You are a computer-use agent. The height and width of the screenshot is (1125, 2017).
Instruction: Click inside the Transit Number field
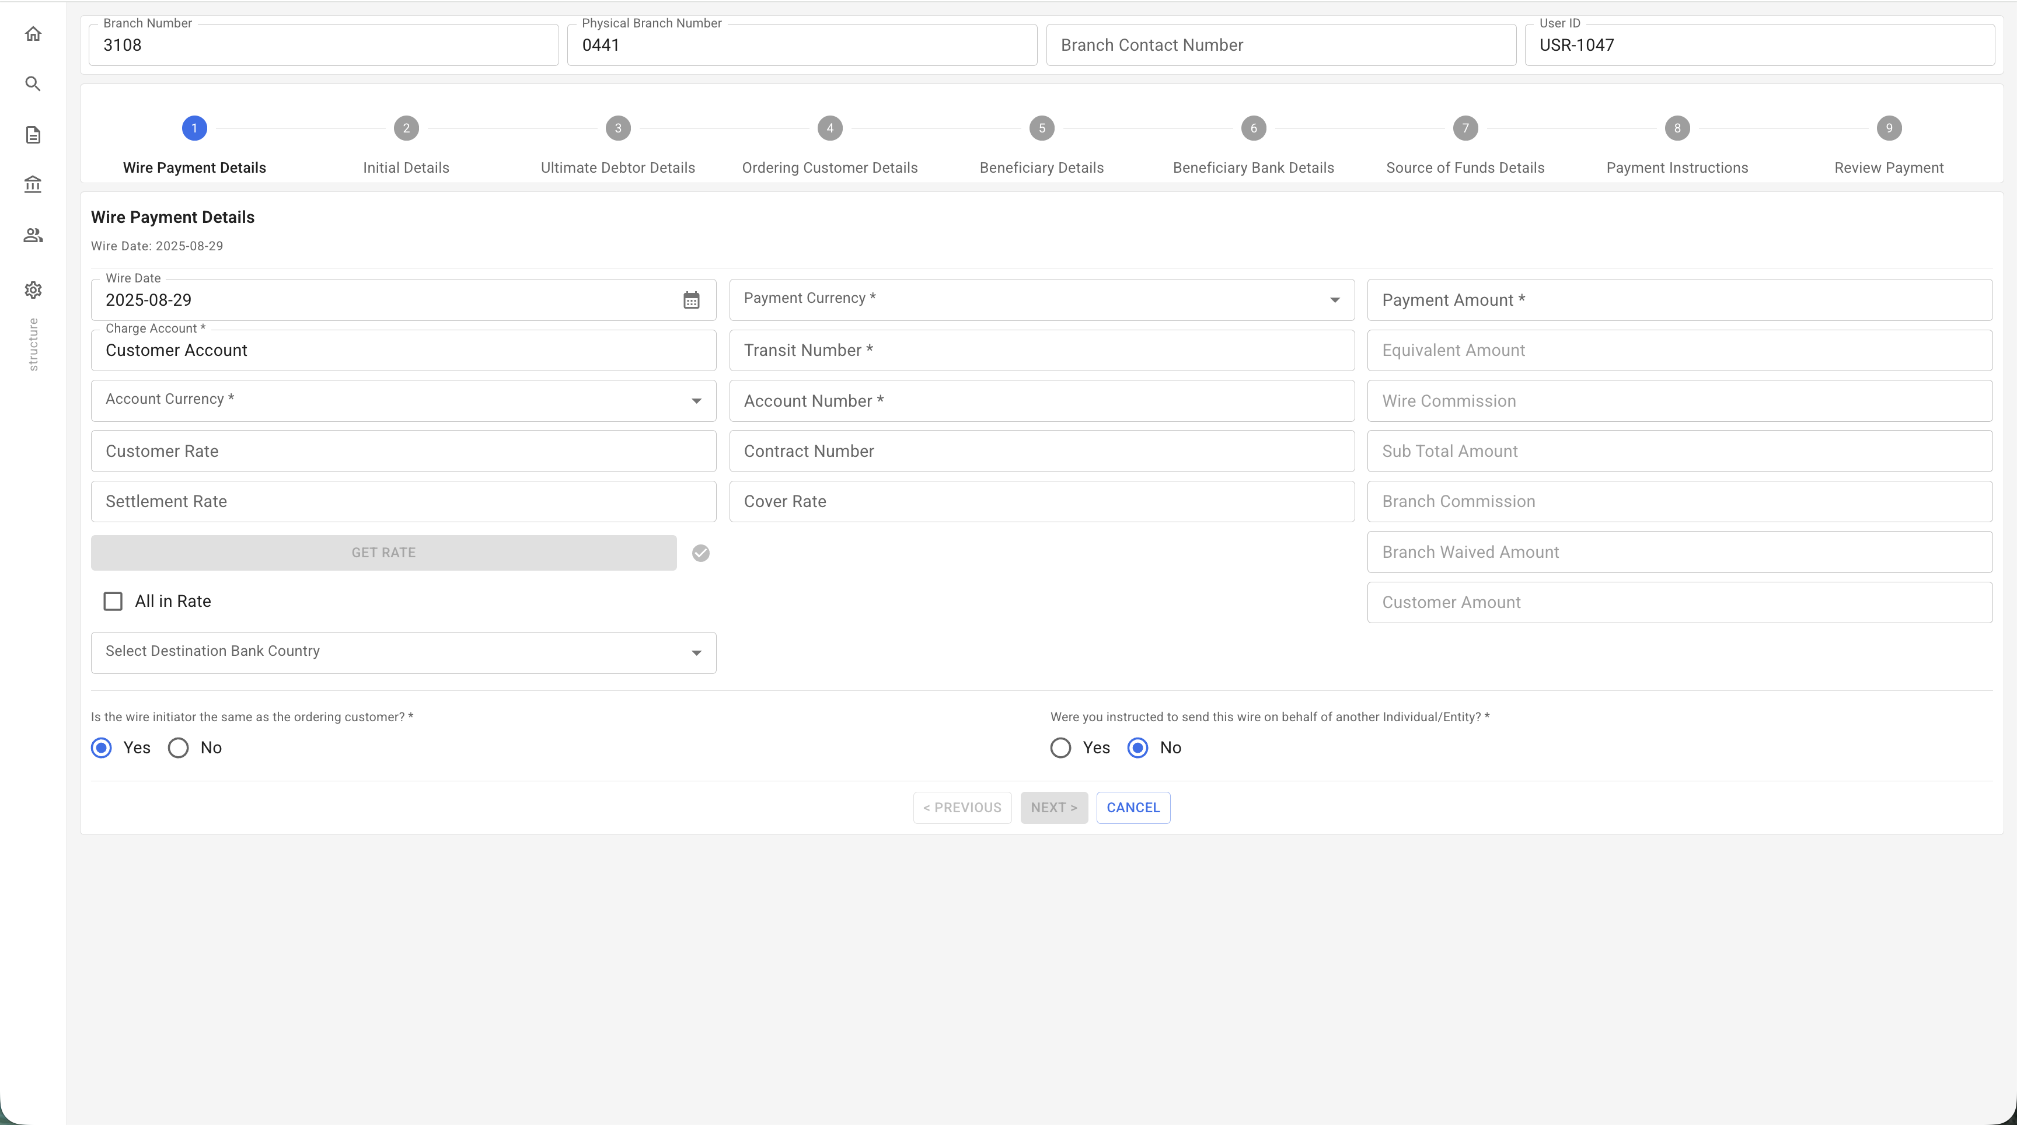(1041, 350)
